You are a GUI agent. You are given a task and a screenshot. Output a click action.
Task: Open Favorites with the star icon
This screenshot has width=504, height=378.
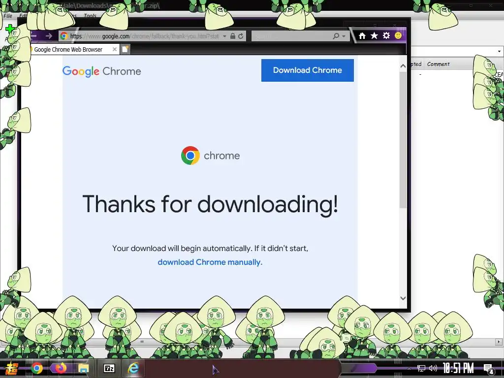[374, 35]
